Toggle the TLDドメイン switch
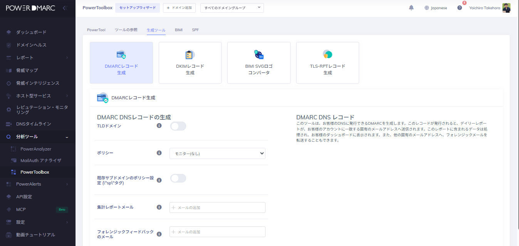 point(178,126)
